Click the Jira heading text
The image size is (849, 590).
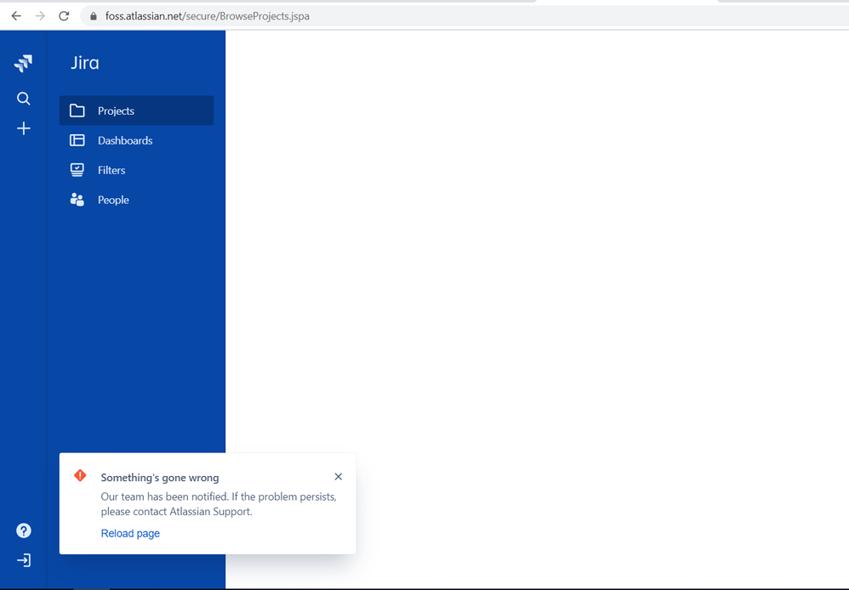[85, 63]
